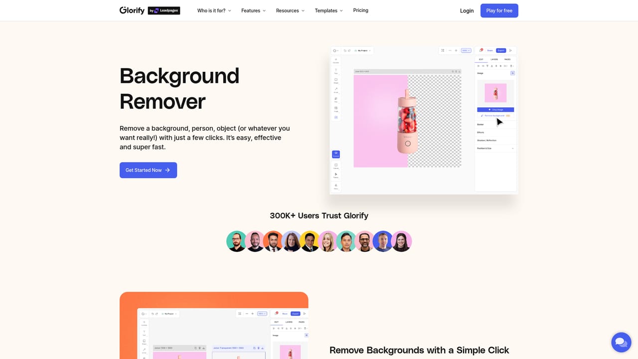Viewport: 638px width, 359px height.
Task: Select the Edit tab in the hero editor screenshot
Action: pyautogui.click(x=481, y=59)
